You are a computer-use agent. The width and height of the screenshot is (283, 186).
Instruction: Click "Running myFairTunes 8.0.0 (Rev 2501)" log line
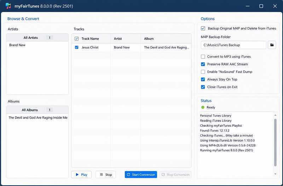pyautogui.click(x=226, y=150)
